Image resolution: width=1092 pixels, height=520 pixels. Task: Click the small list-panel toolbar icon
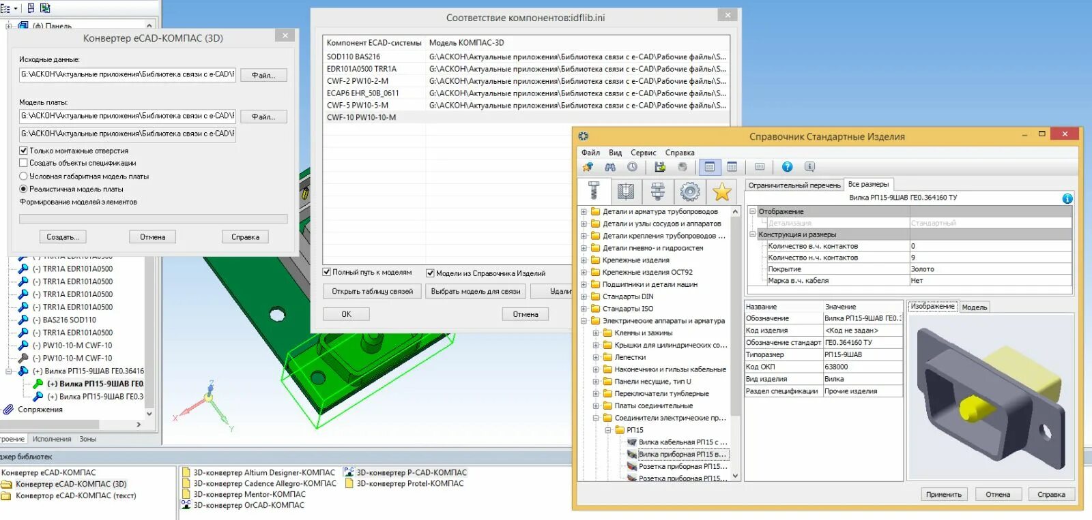point(760,167)
